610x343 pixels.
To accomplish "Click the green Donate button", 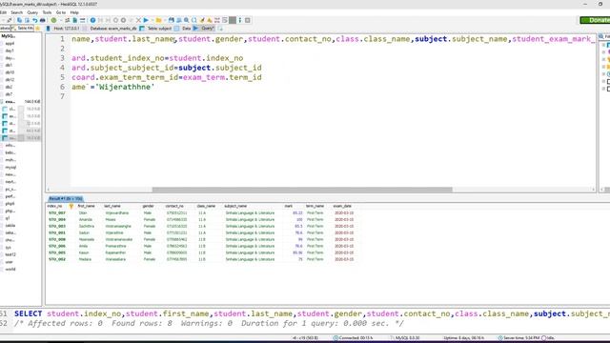I will pos(595,20).
